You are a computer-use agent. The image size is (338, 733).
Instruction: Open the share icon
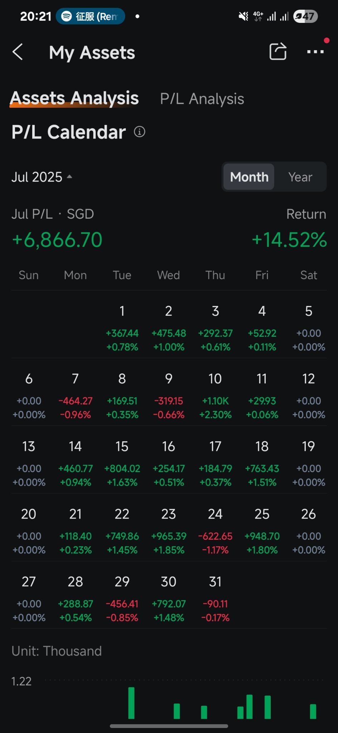[x=278, y=52]
